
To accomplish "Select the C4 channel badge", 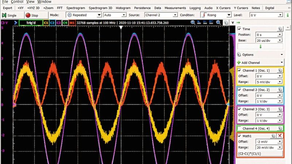I will tap(65, 23).
